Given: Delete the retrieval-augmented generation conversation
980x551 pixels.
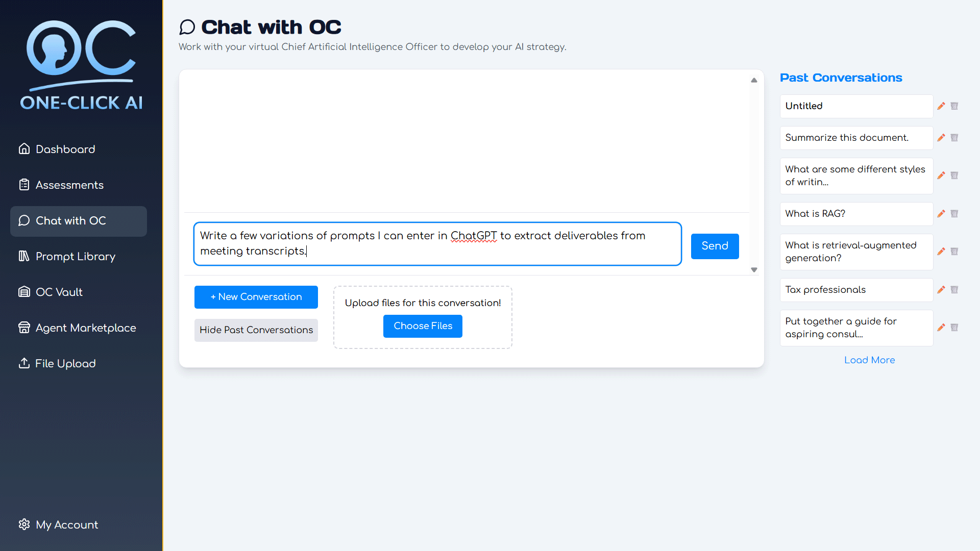Looking at the screenshot, I should tap(954, 252).
